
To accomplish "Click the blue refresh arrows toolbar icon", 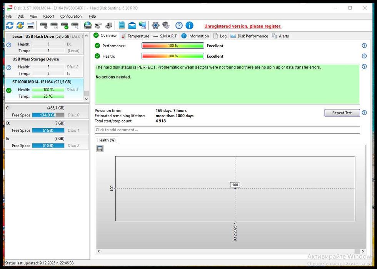I will point(10,25).
